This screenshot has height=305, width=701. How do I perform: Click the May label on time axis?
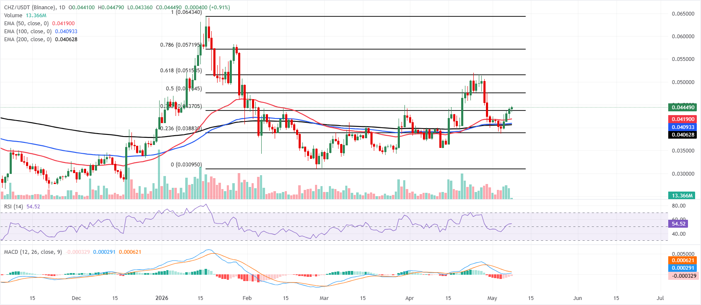tap(492, 298)
